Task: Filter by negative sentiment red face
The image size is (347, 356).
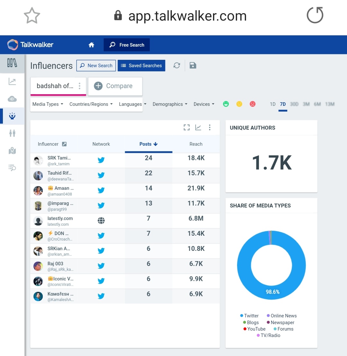Action: 253,104
